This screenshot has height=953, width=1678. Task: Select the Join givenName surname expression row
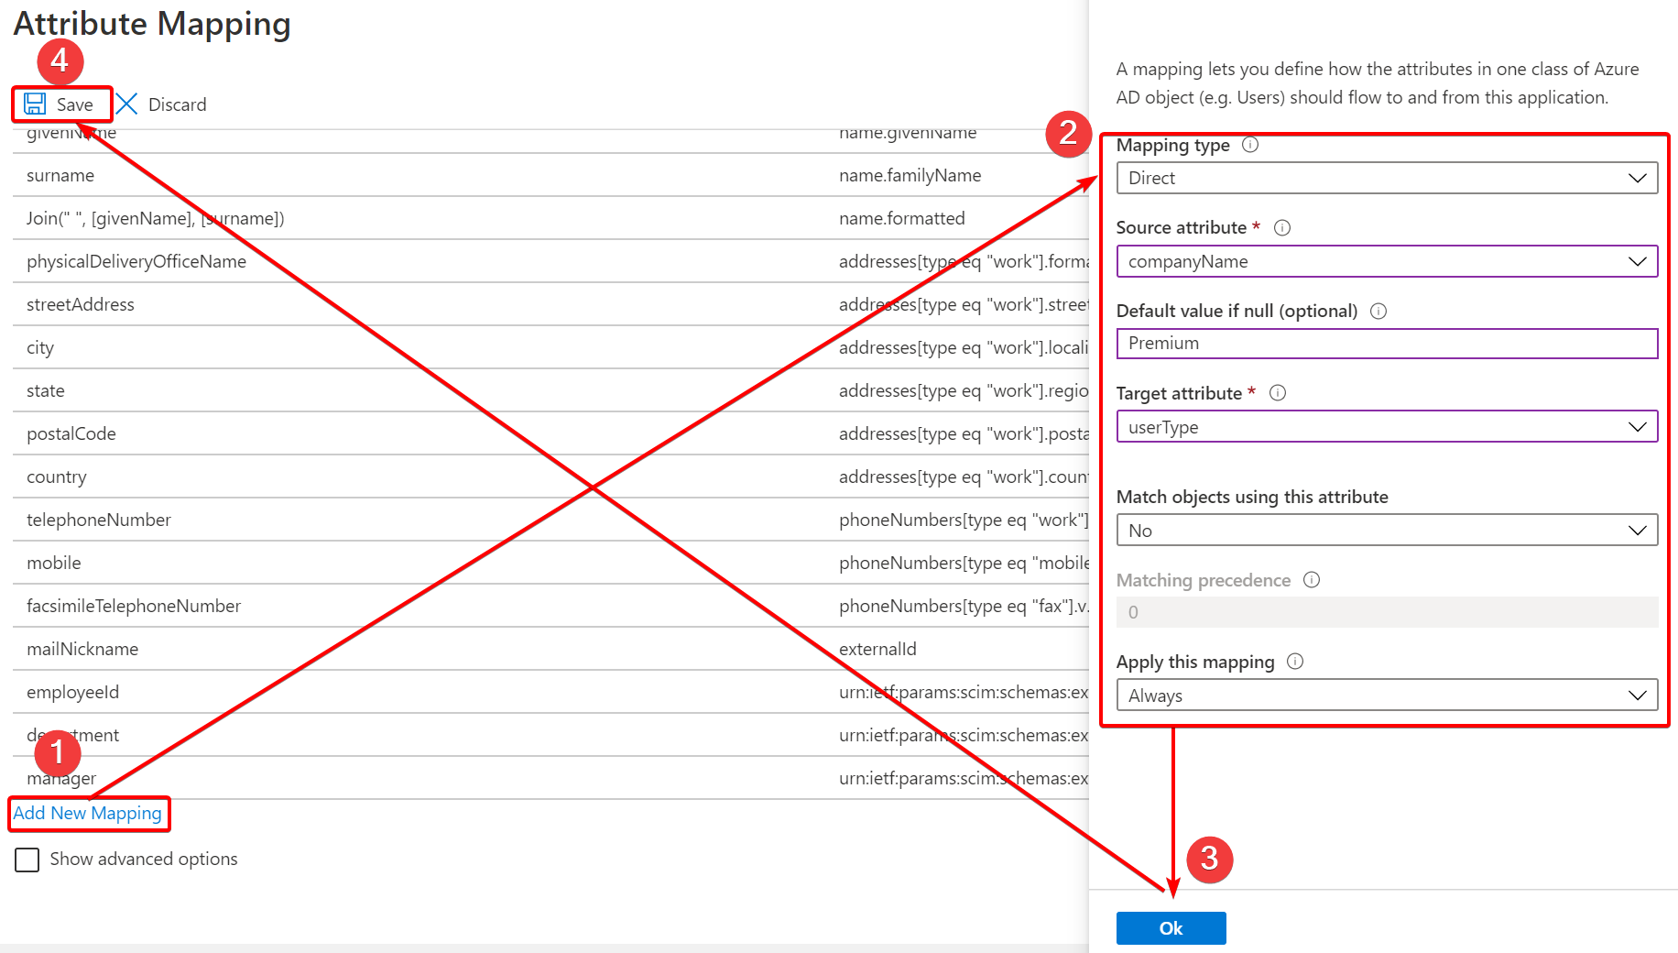click(550, 218)
